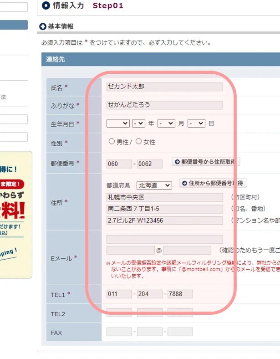Click the middle TEL2 input field
This screenshot has width=280, height=359.
tap(150, 313)
